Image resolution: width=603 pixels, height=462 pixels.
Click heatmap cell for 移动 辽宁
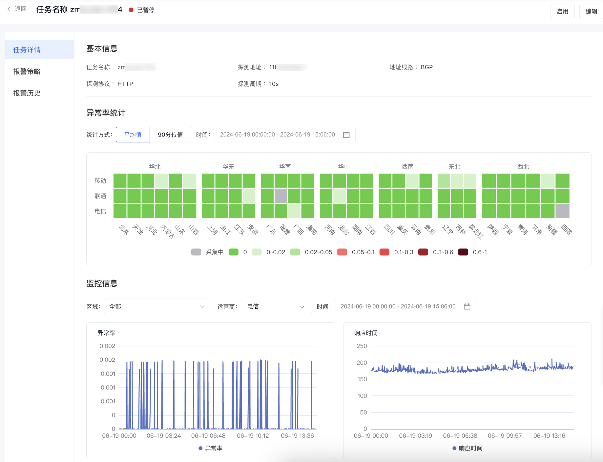[444, 181]
